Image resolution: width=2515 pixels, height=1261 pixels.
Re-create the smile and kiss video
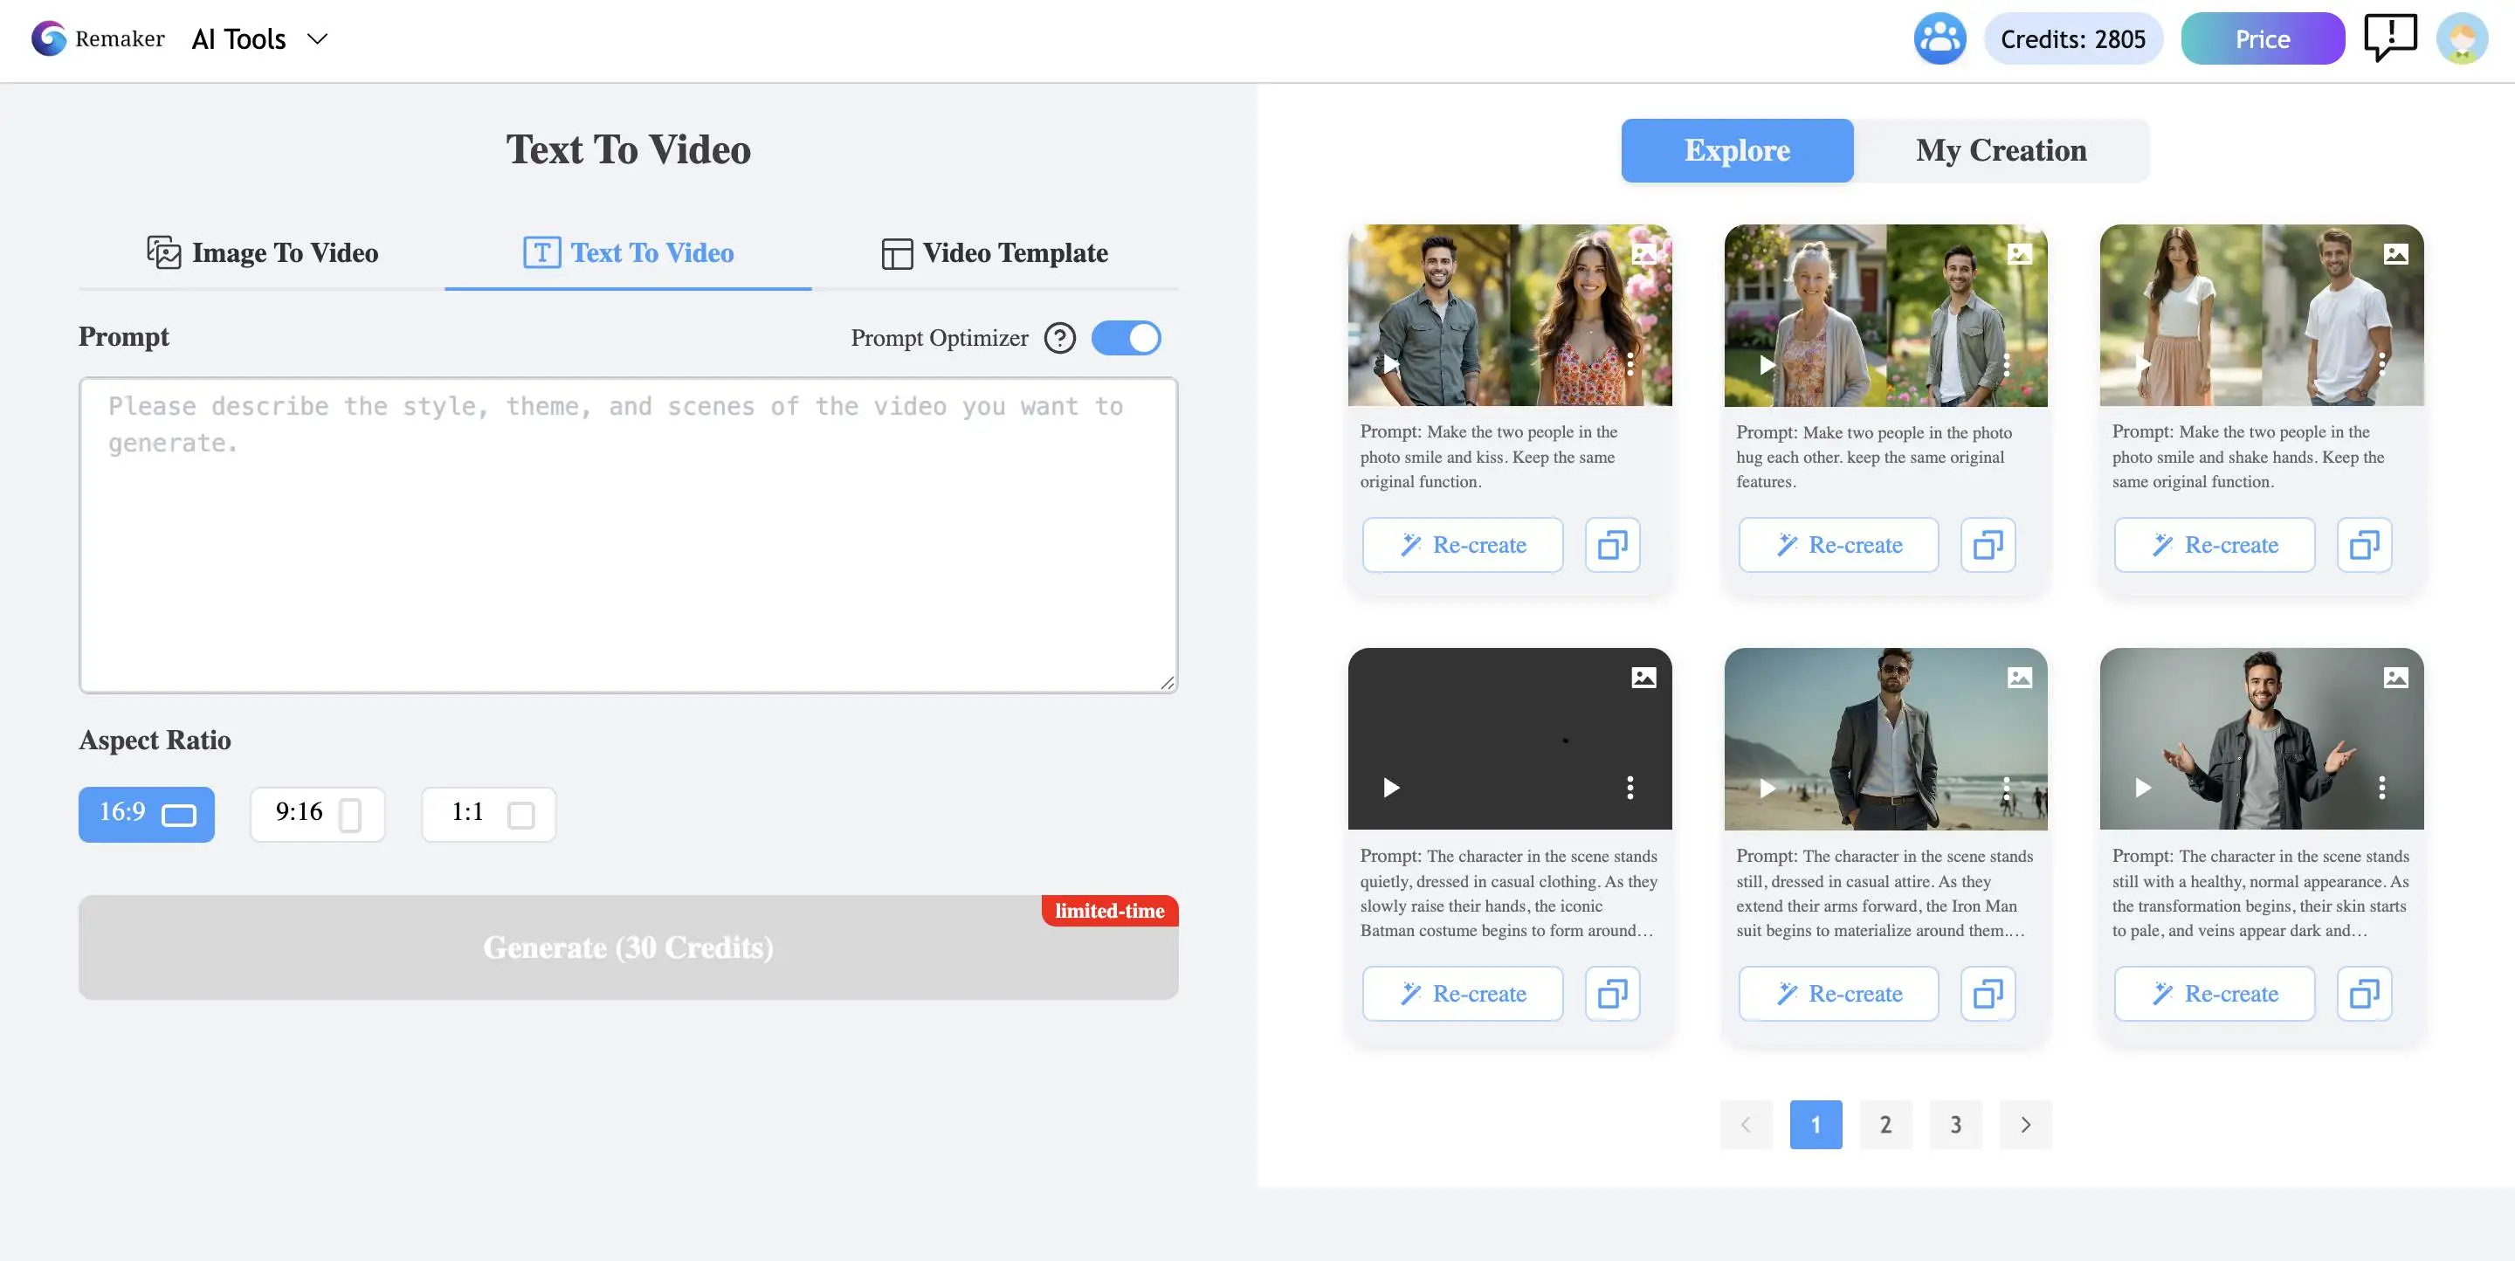pos(1463,545)
